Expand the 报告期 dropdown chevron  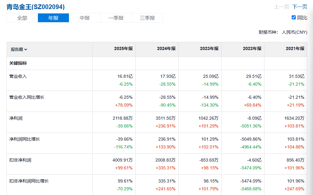tap(26, 50)
